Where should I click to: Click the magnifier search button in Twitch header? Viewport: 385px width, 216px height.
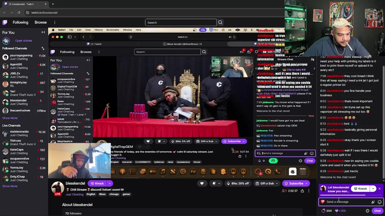[220, 22]
